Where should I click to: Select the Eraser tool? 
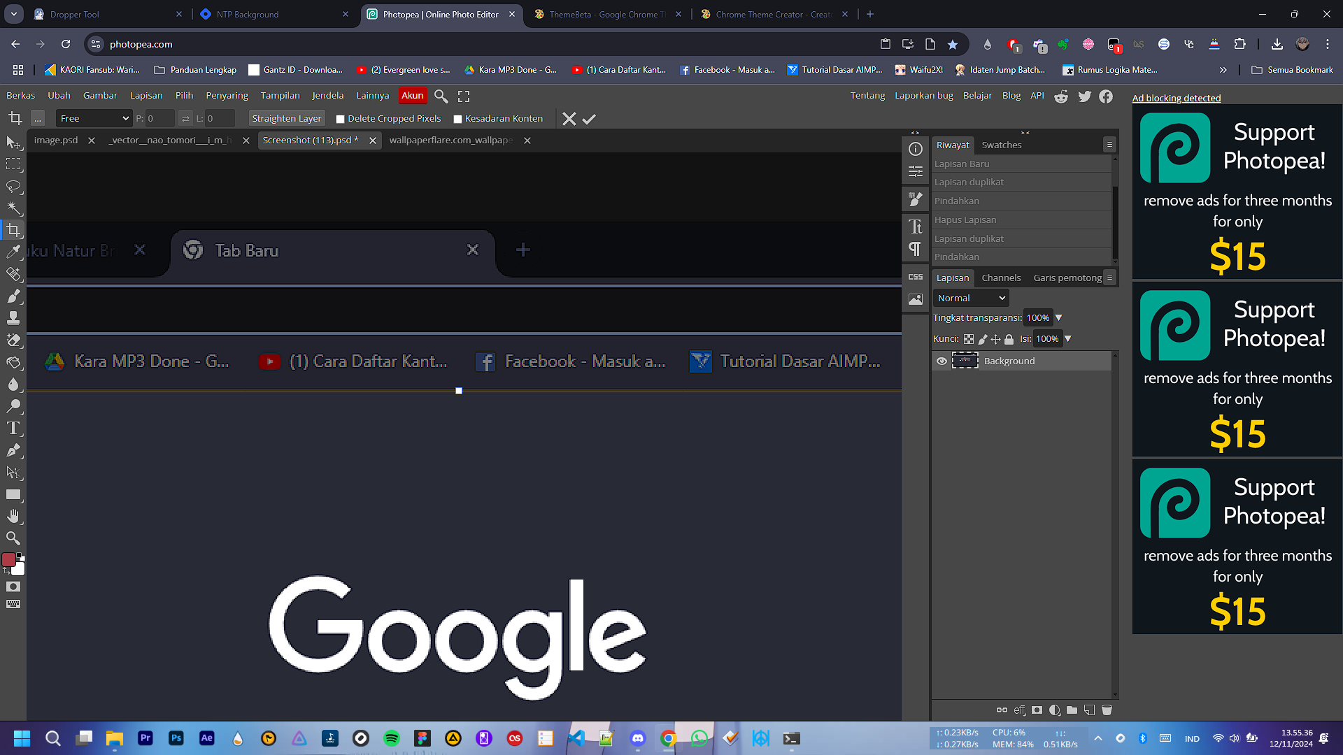click(13, 340)
